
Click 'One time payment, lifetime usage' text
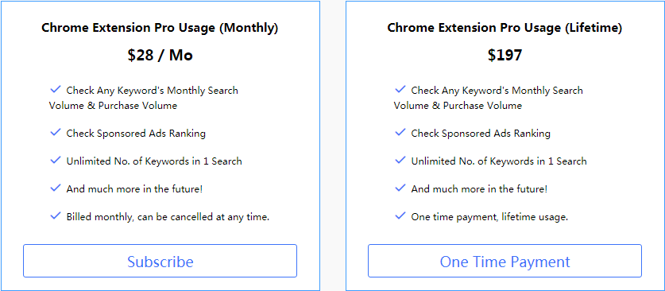[489, 217]
